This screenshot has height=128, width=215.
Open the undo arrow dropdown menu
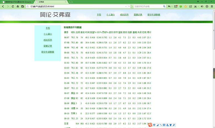tap(173, 6)
